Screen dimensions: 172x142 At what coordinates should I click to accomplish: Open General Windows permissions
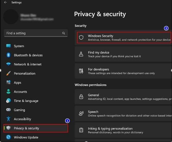(123, 97)
